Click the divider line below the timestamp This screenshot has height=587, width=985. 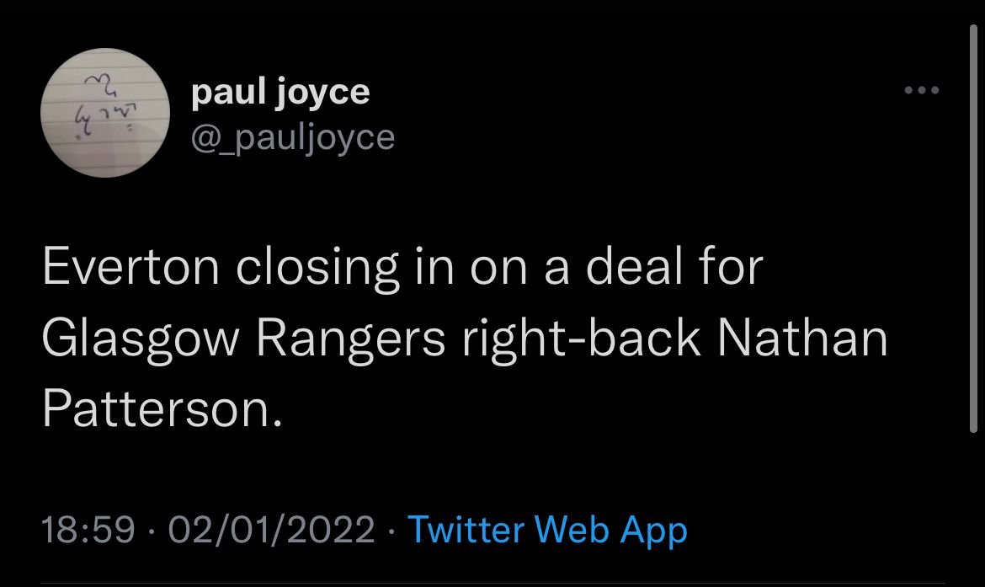coord(492,581)
